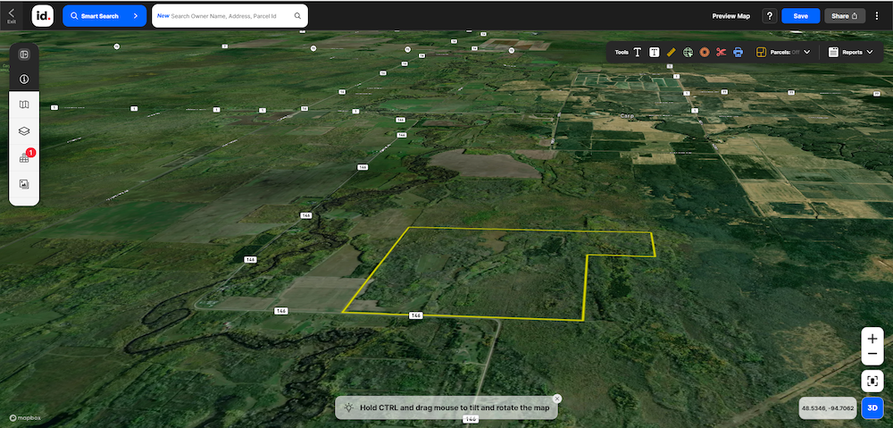The width and height of the screenshot is (893, 428).
Task: Select the red scissors cut tool
Action: 722,52
